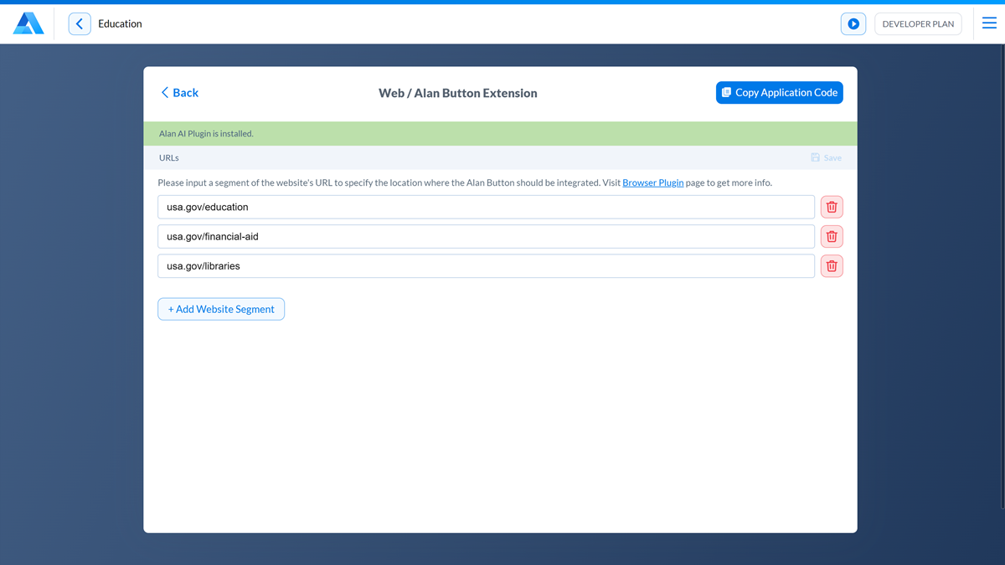Focus the usa.gov/education input field
The width and height of the screenshot is (1005, 565).
point(486,207)
